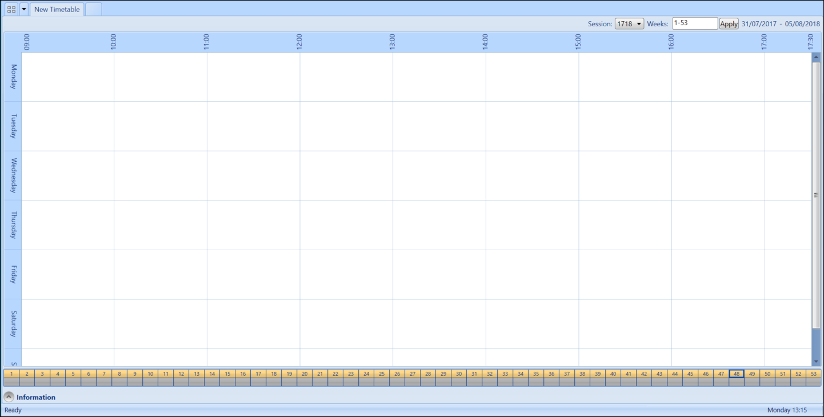Select week 10 in the week bar
Screen dimensions: 824x417
pyautogui.click(x=150, y=374)
